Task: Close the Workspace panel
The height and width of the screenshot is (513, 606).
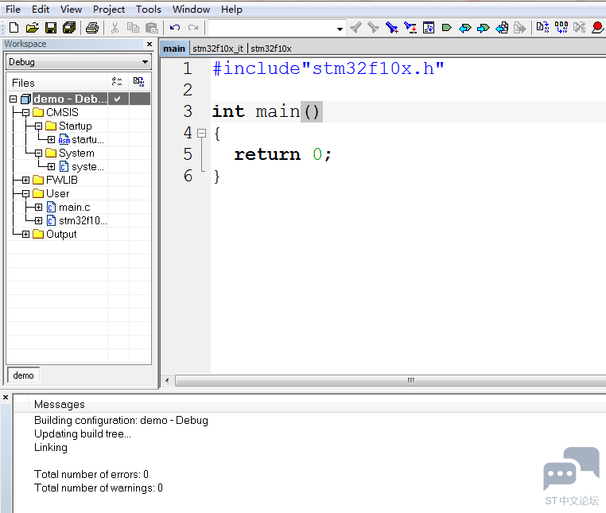Action: (x=150, y=44)
